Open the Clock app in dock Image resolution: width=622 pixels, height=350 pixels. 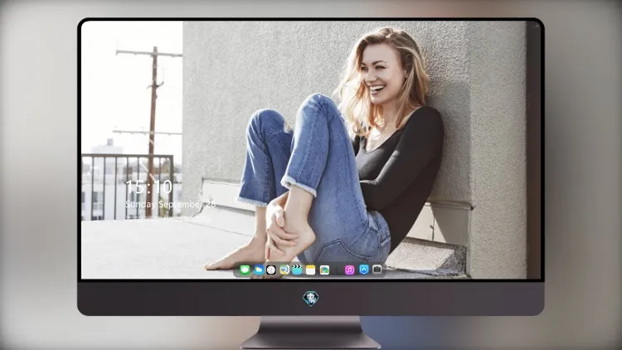(x=271, y=270)
